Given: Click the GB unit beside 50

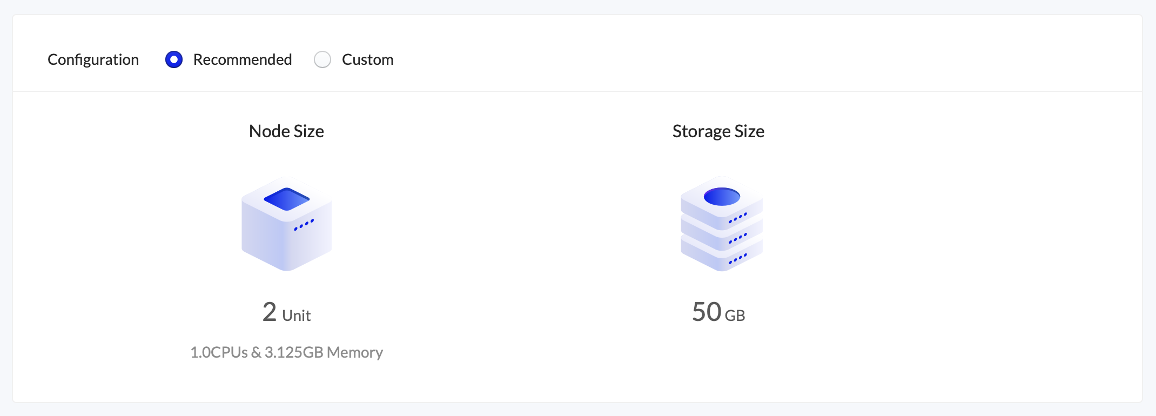Looking at the screenshot, I should (x=735, y=316).
